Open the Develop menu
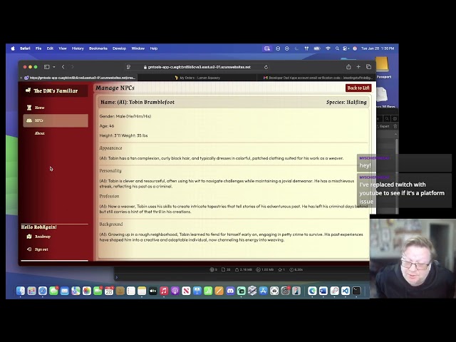Viewport: 456px width, 342px height. [x=119, y=48]
